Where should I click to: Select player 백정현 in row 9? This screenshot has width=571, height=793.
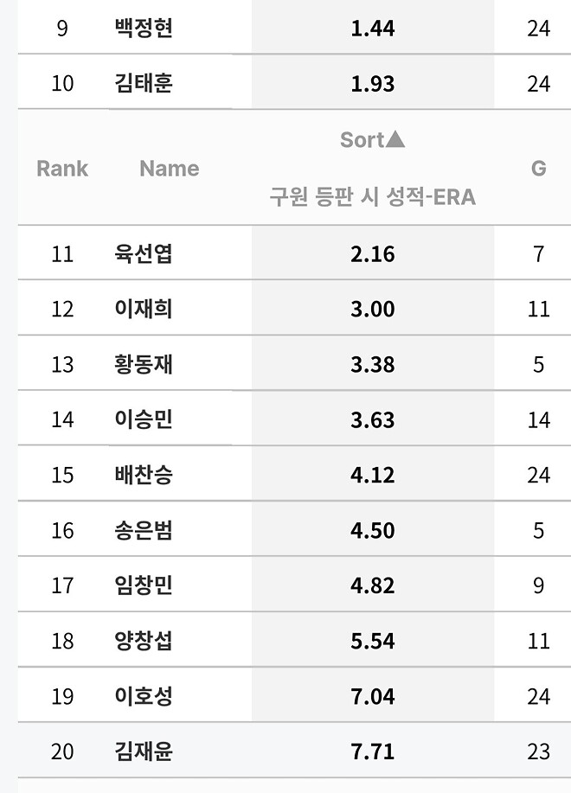pos(141,27)
